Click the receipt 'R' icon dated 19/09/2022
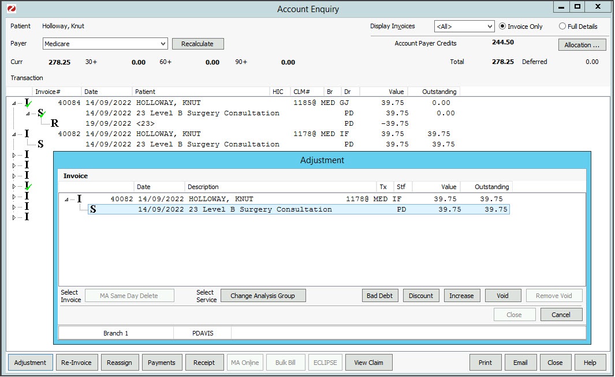Screen dimensions: 615x377 pos(55,123)
